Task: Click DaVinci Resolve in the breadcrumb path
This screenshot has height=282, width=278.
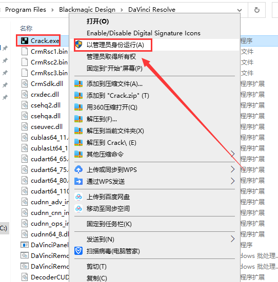Action: (152, 10)
